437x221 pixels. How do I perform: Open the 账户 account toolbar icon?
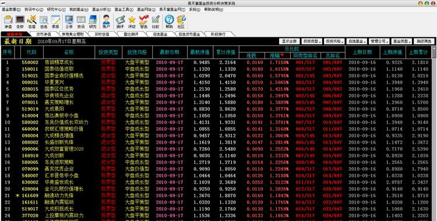106,22
